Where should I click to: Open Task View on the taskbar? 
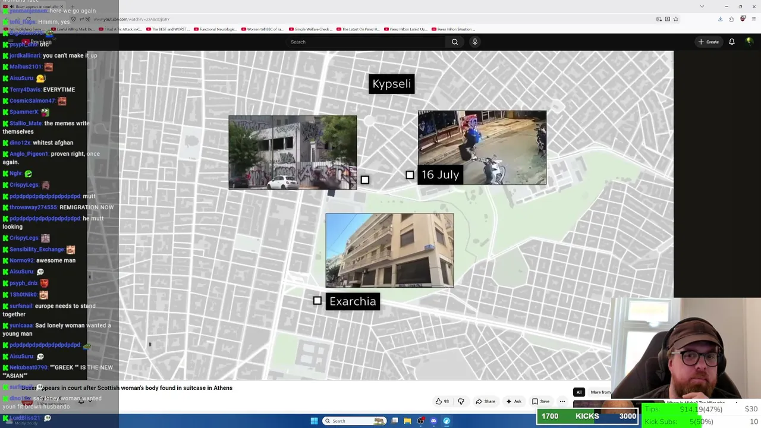394,421
